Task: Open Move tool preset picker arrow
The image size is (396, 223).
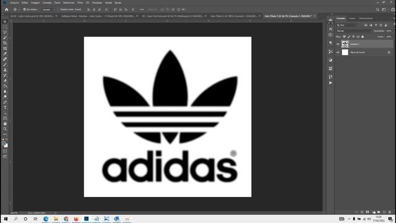Action: 19,10
